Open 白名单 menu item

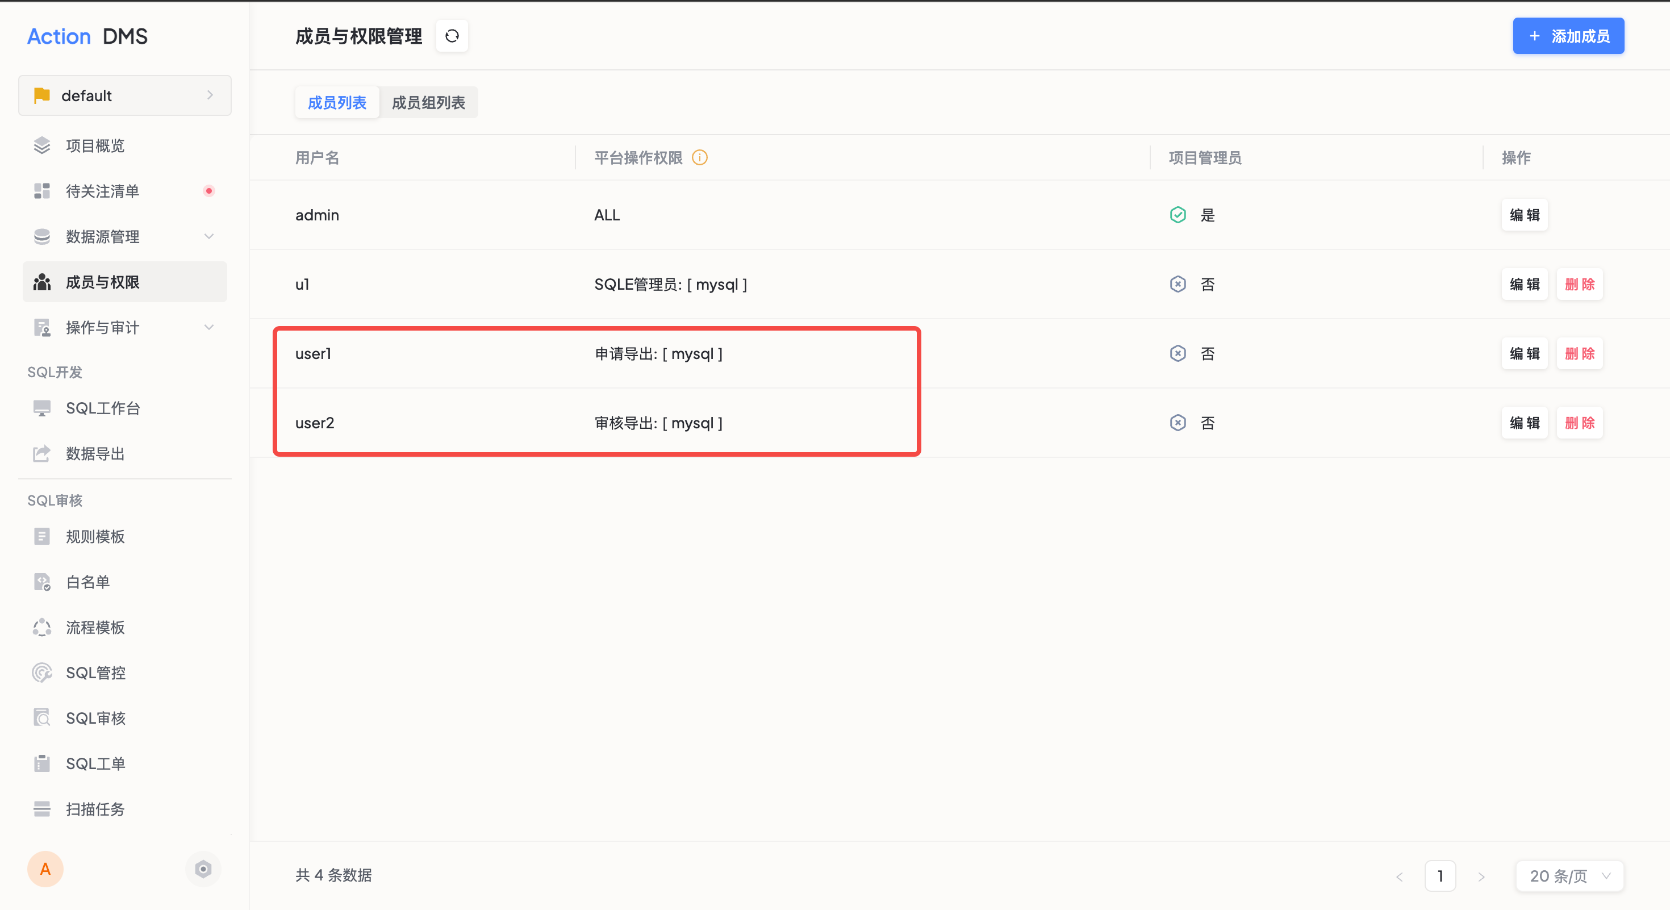[125, 582]
